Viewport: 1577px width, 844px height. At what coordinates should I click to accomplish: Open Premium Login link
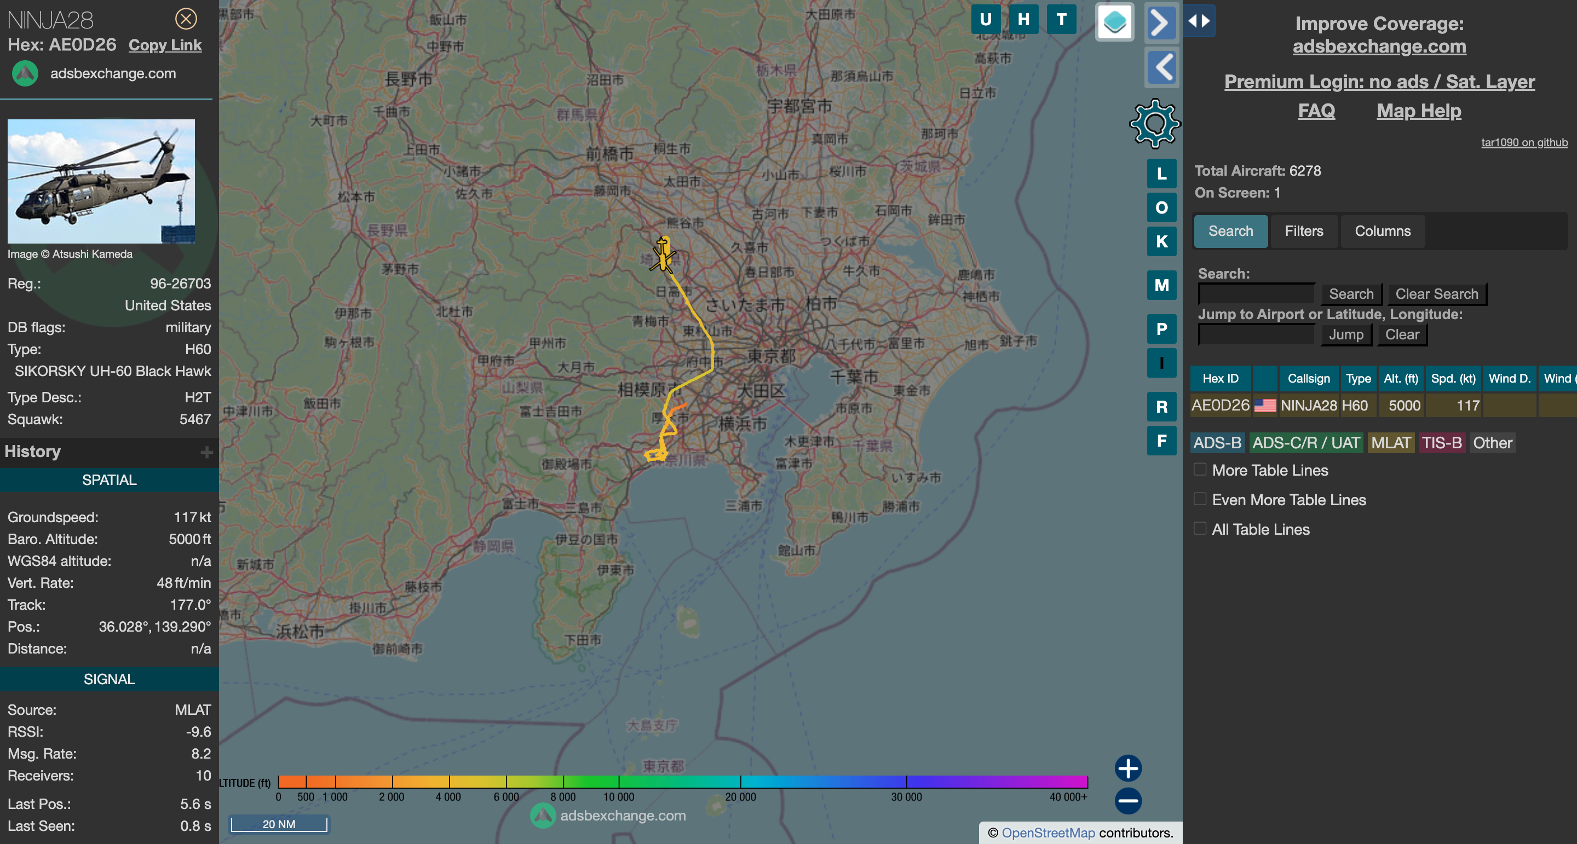click(x=1379, y=82)
